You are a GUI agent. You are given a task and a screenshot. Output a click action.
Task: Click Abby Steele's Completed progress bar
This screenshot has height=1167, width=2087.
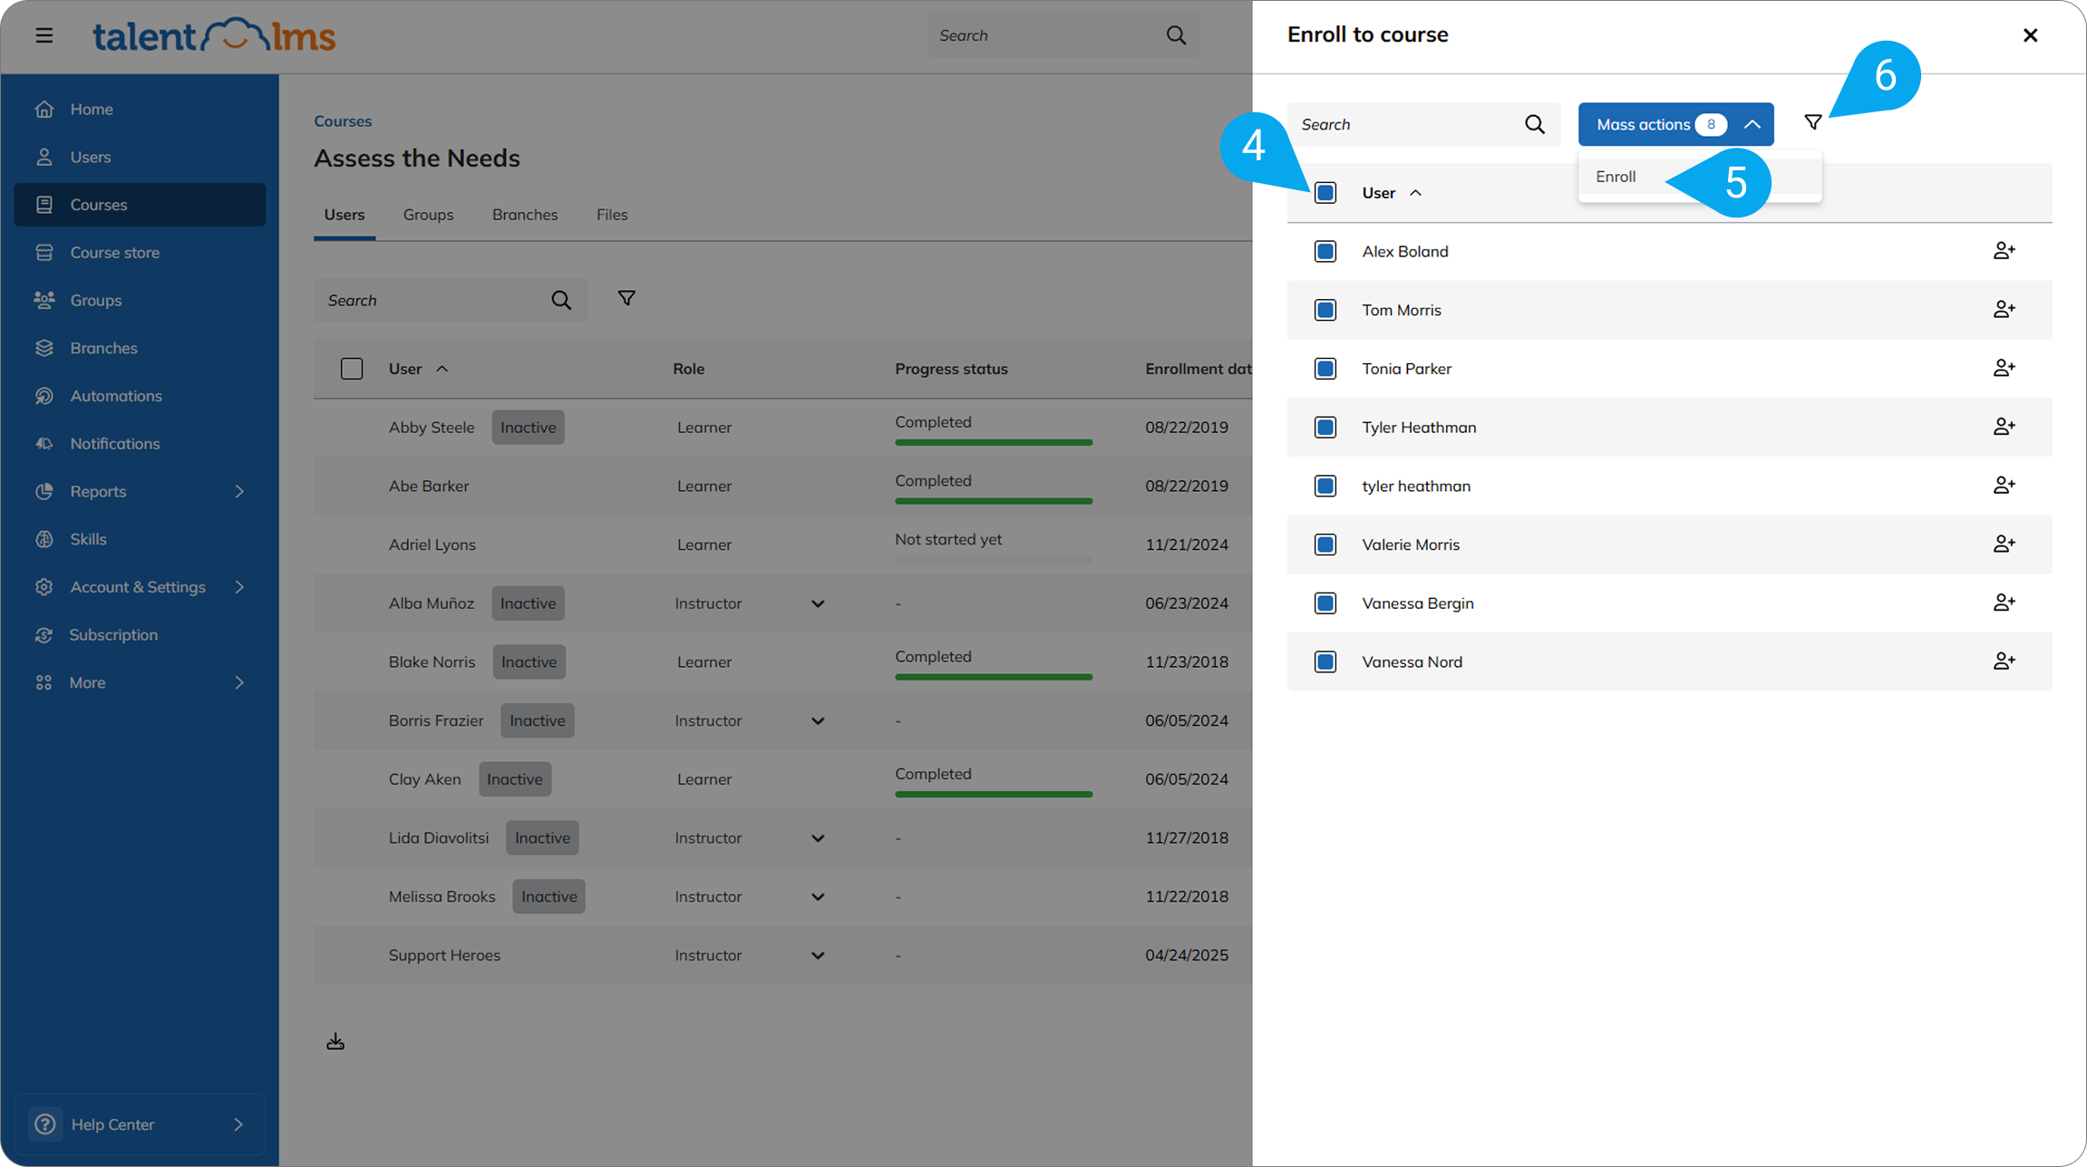[994, 442]
